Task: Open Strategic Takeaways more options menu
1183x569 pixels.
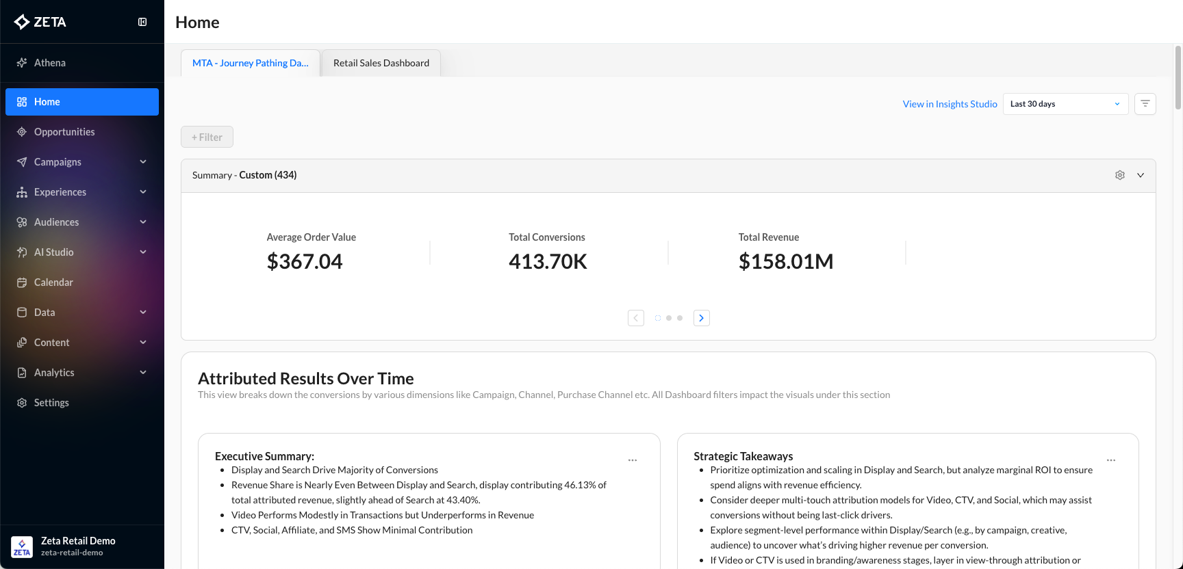Action: tap(1110, 460)
